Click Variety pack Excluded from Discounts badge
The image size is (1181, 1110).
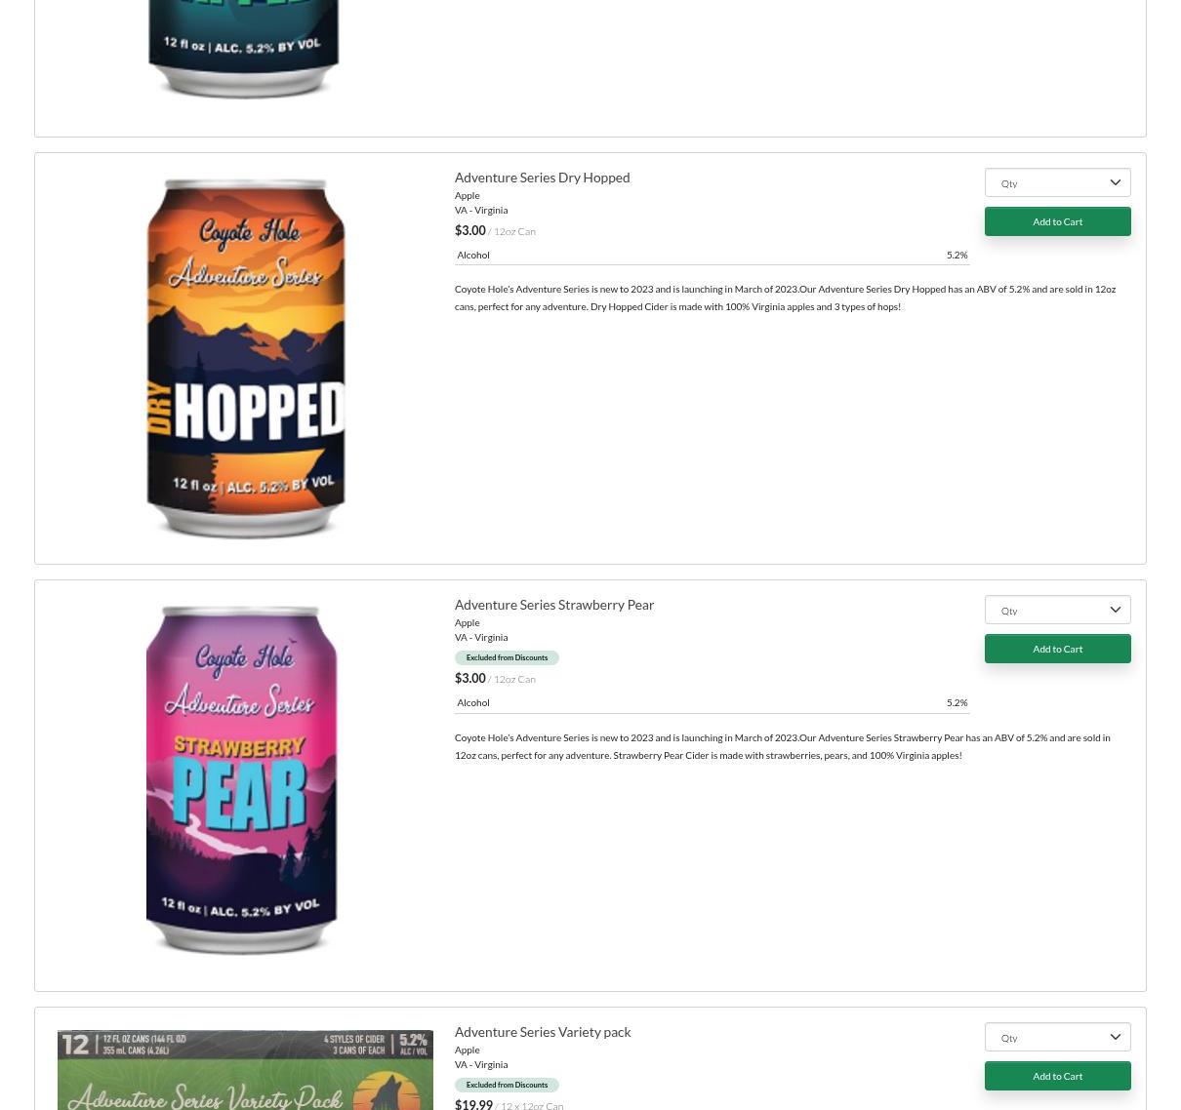point(507,1085)
